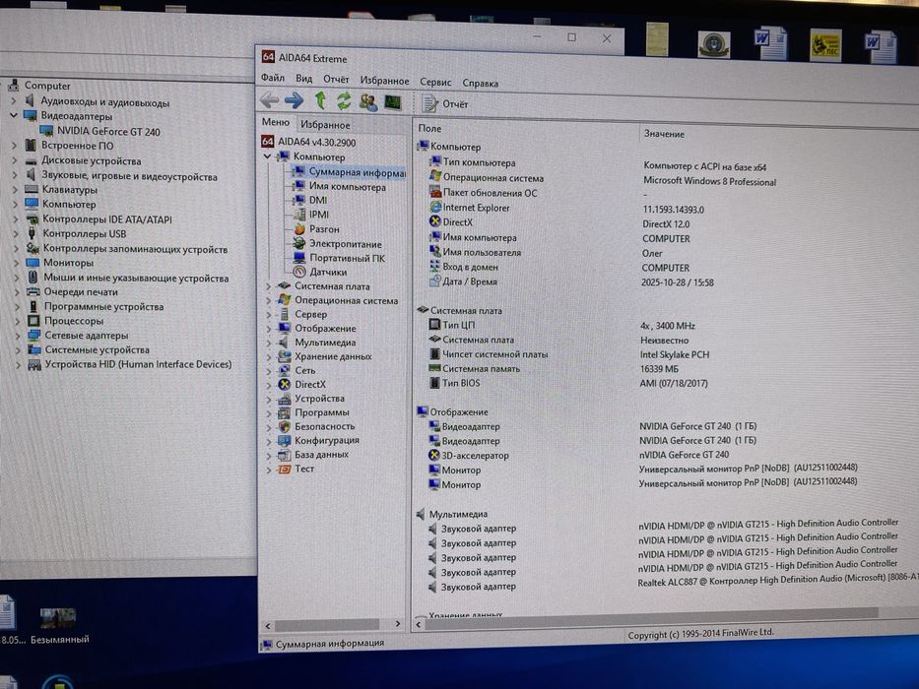Click the AMI (07/18/2017) BIOS value
The image size is (919, 689).
[674, 383]
